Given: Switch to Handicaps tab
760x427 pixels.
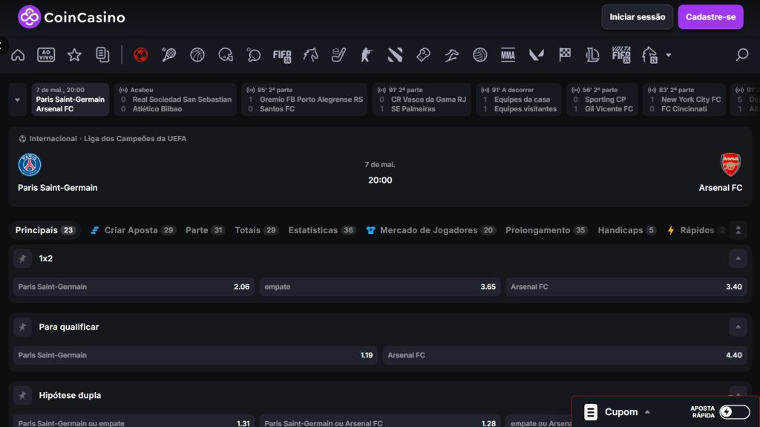Looking at the screenshot, I should pos(627,230).
